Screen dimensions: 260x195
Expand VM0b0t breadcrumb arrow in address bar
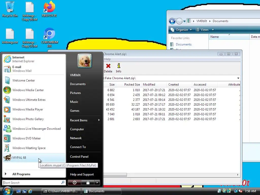[x=210, y=21]
